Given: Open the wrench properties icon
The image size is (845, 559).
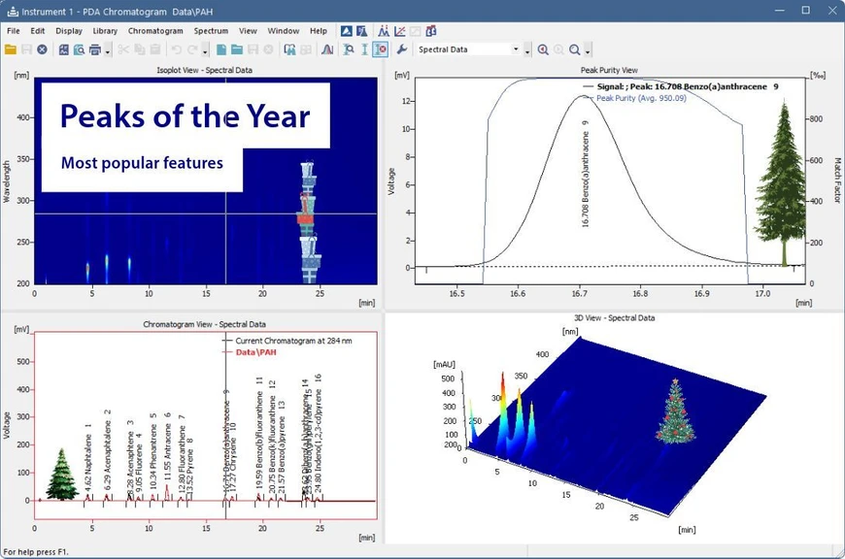Looking at the screenshot, I should tap(401, 49).
